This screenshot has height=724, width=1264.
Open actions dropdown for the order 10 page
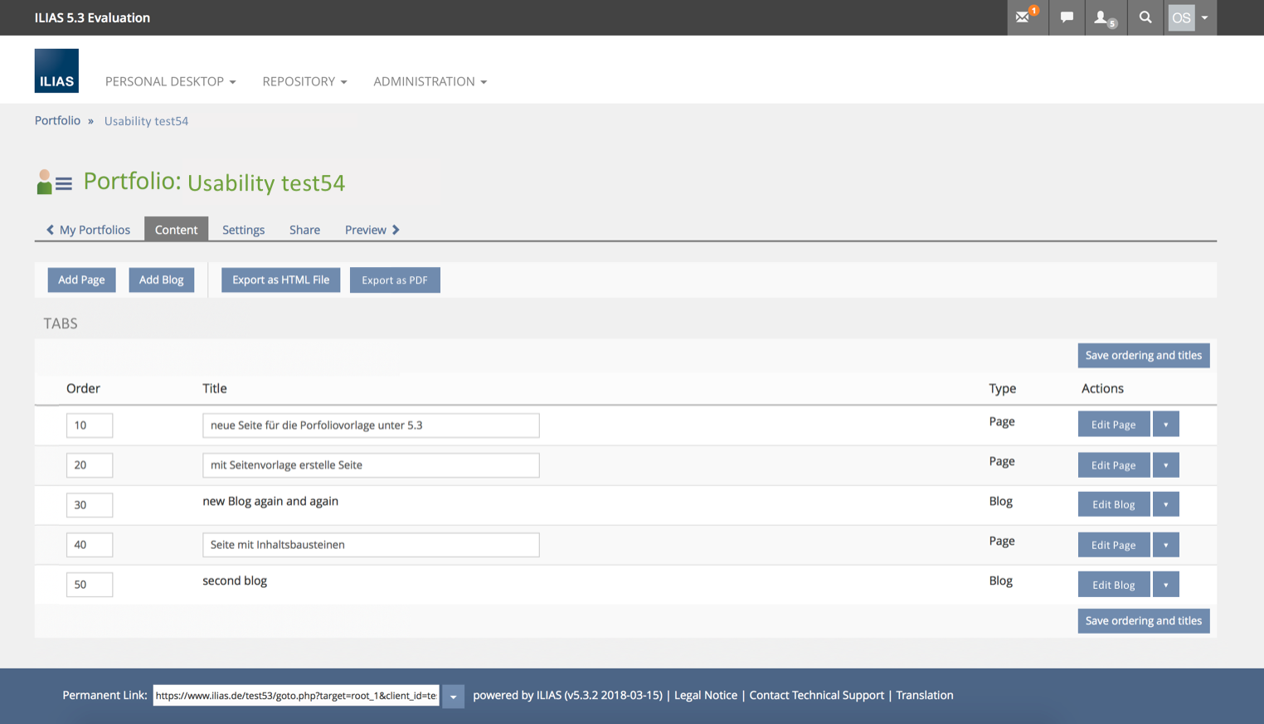(1165, 425)
